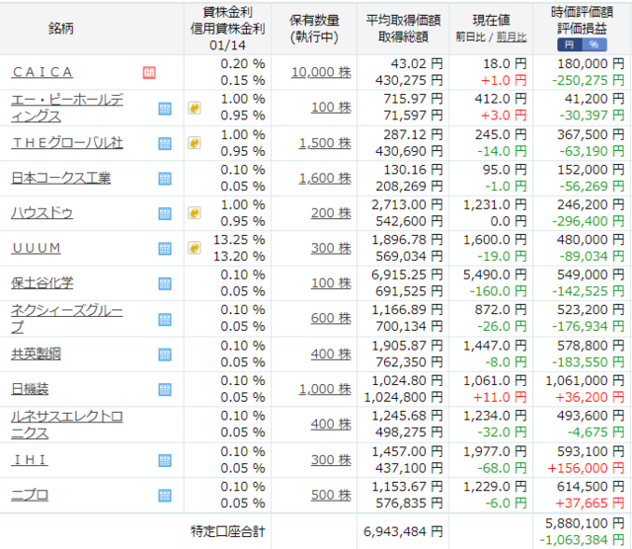
Task: Open the 日機装 stock link
Action: tap(30, 389)
